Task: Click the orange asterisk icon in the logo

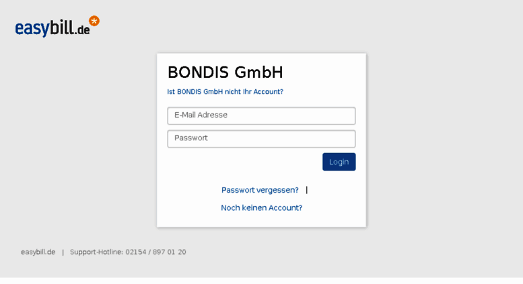Action: tap(94, 21)
